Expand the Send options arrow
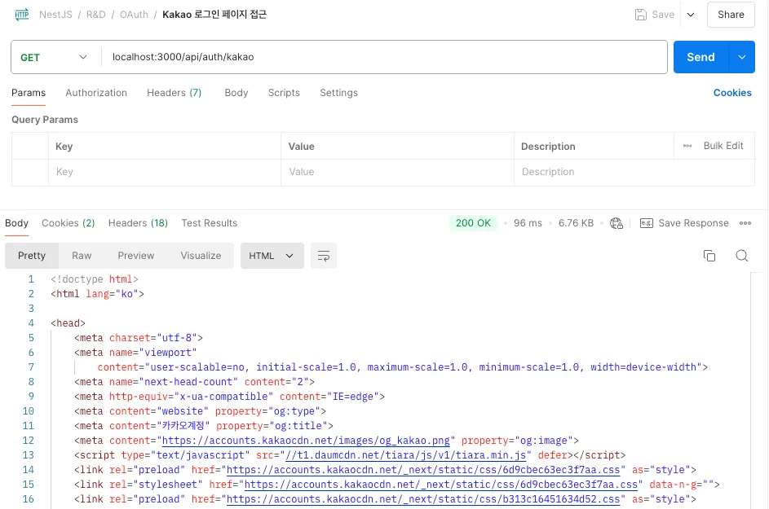 [742, 57]
